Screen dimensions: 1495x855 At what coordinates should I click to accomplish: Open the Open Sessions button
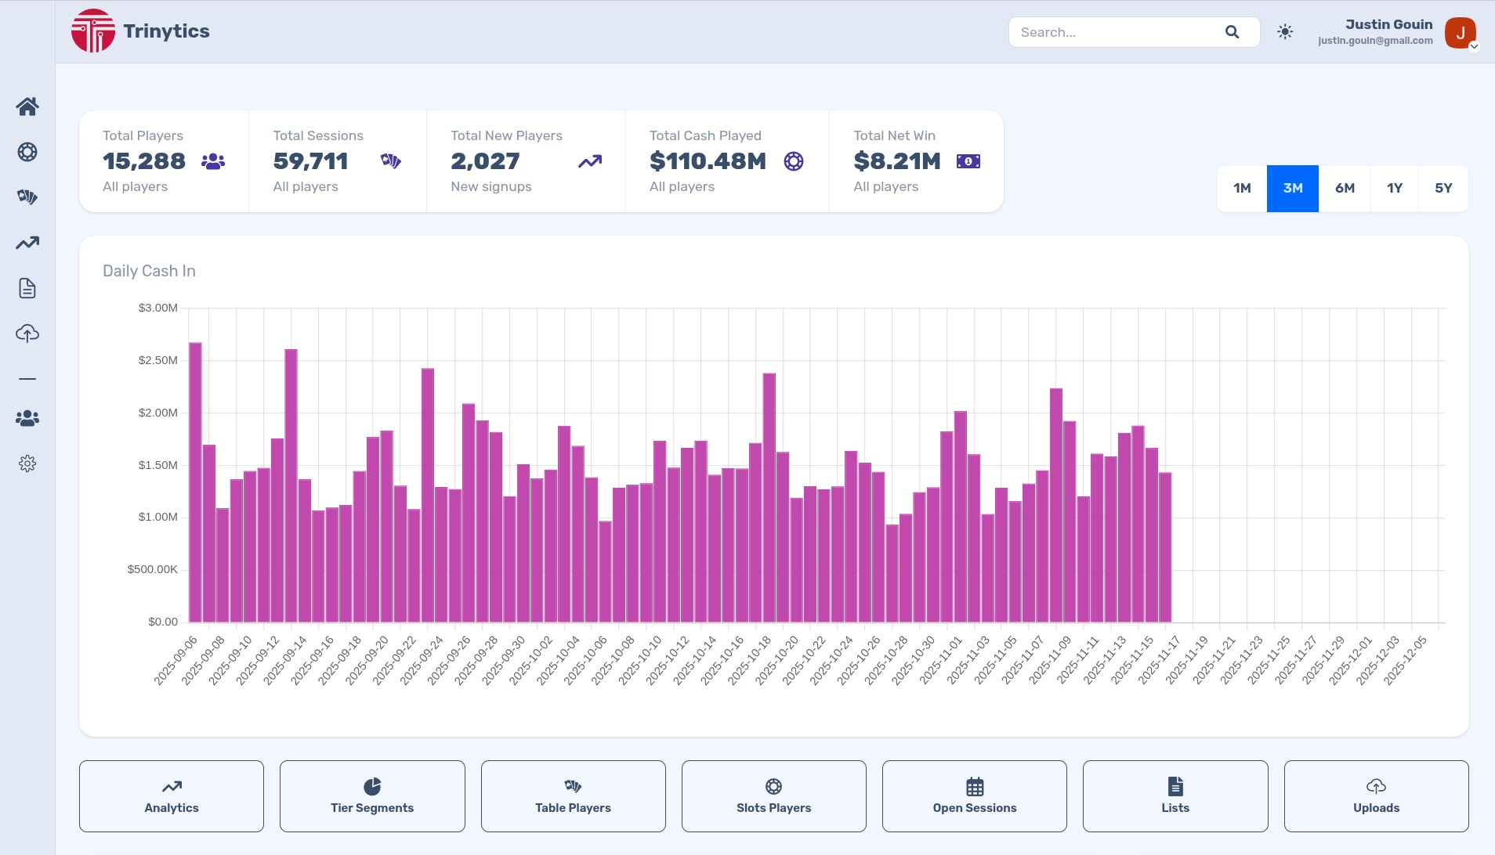[975, 796]
